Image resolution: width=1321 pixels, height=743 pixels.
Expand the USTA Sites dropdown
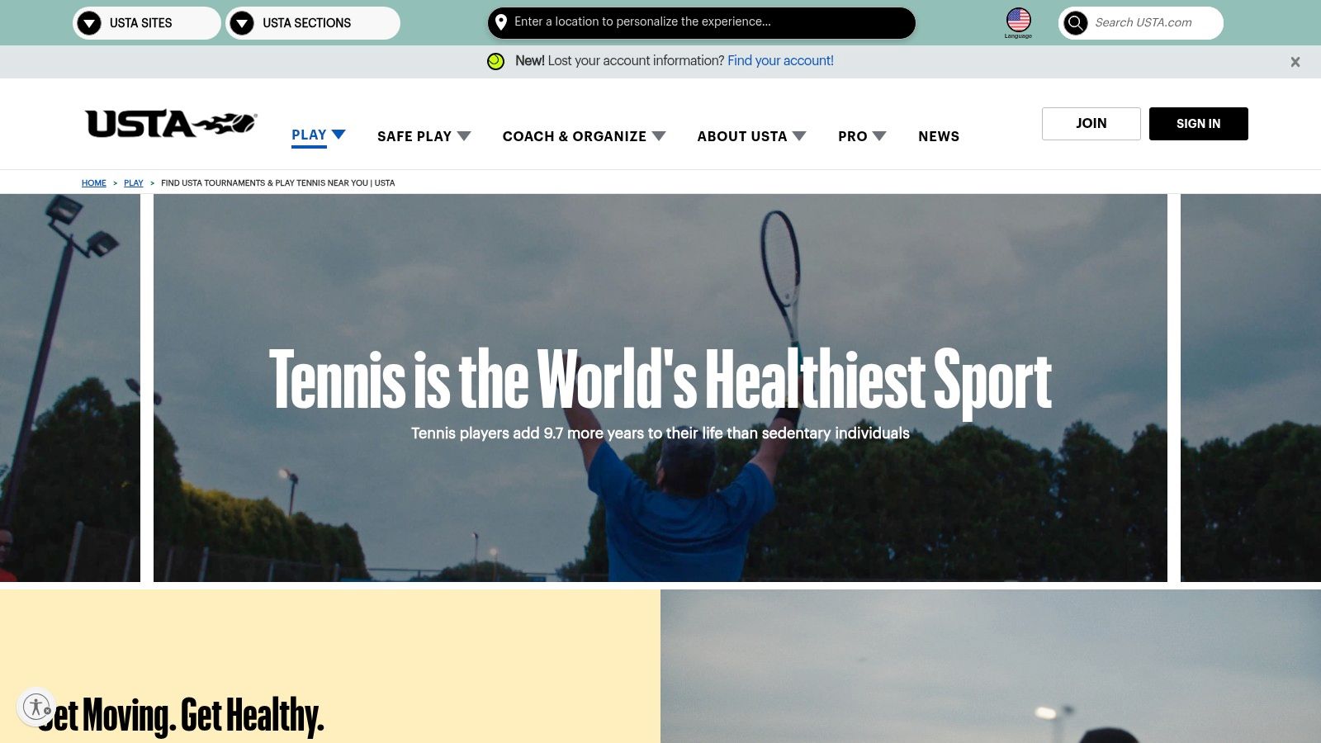tap(147, 23)
